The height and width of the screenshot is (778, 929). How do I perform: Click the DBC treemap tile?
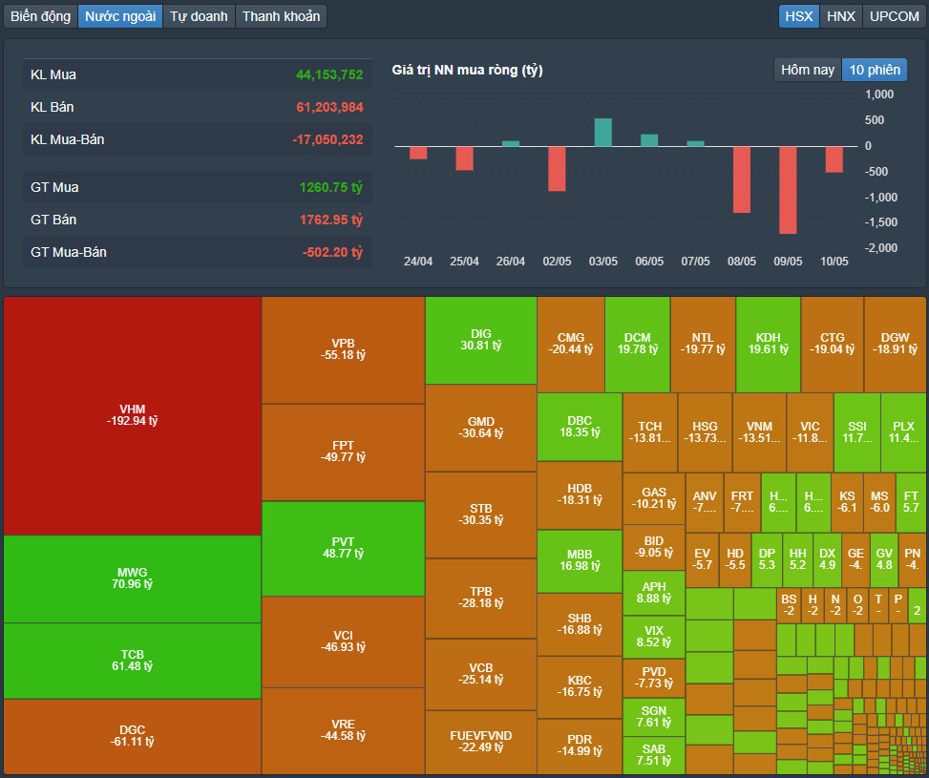click(x=580, y=427)
